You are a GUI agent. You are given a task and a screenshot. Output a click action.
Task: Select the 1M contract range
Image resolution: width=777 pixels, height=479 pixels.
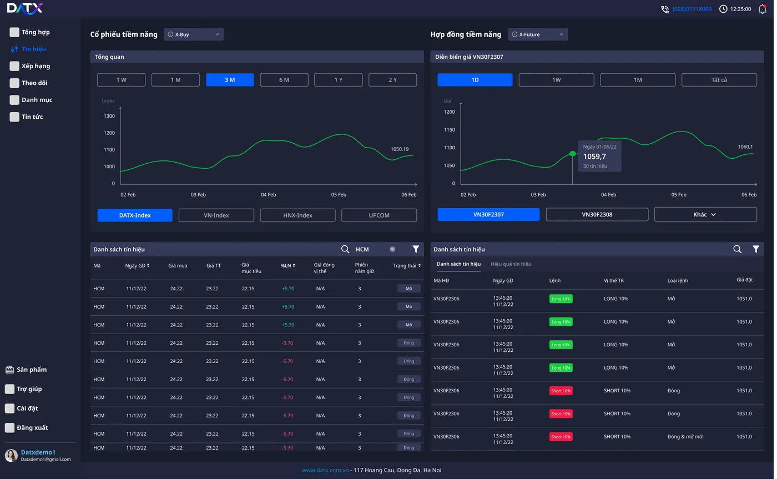pyautogui.click(x=638, y=80)
